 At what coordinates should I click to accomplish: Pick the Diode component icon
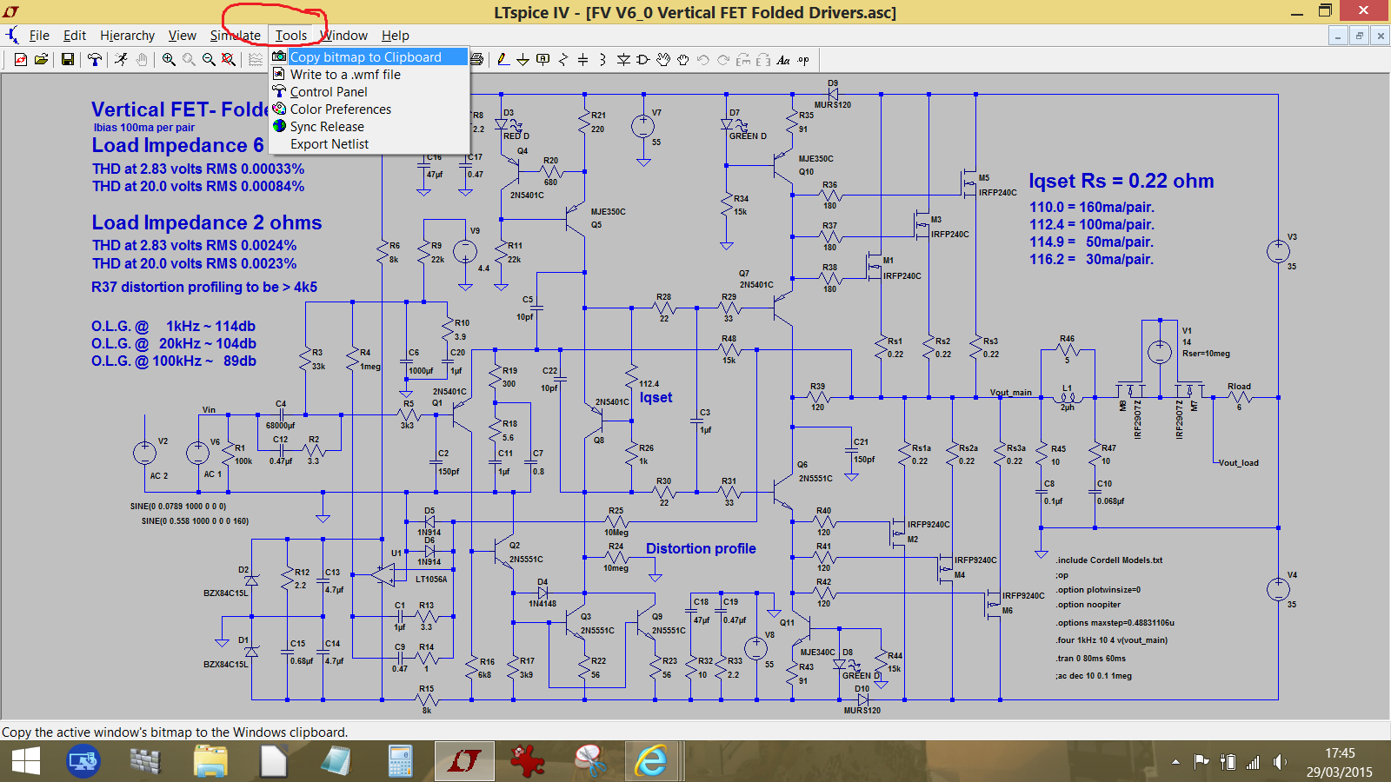click(623, 59)
